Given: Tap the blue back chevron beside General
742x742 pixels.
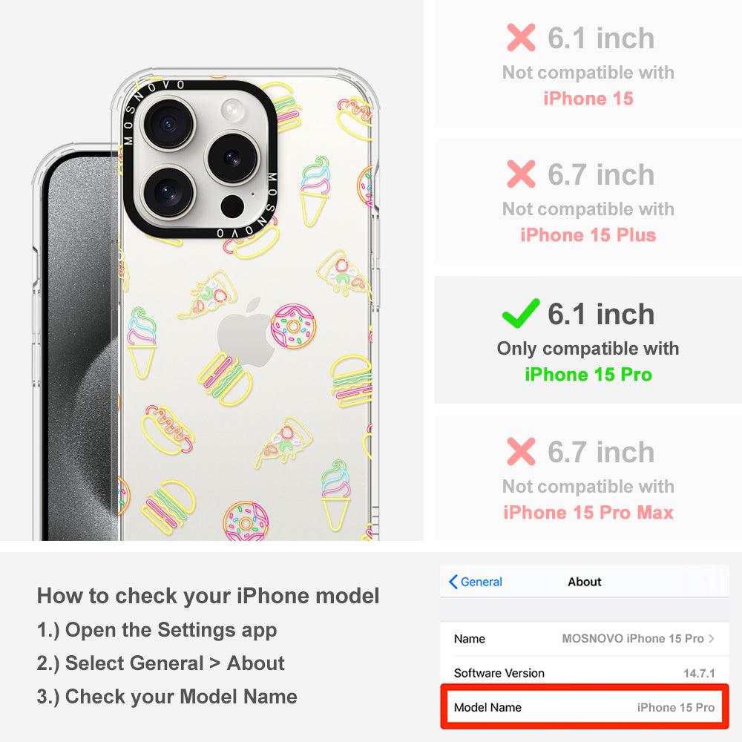Looking at the screenshot, I should [x=453, y=582].
